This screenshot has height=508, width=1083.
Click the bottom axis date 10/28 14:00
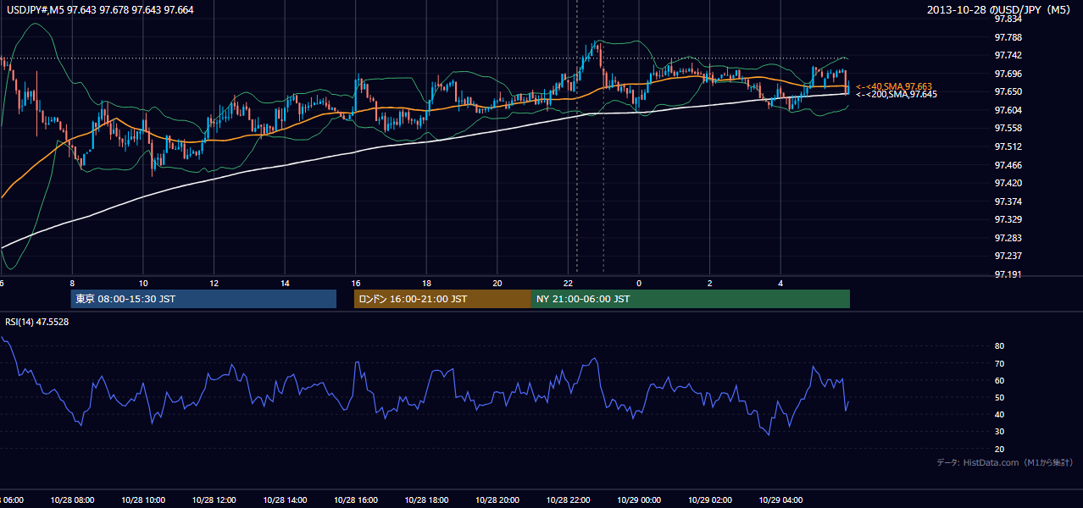[285, 500]
